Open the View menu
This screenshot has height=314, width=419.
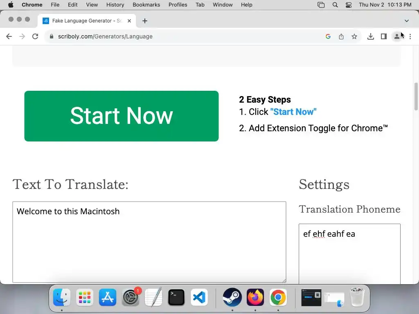[x=92, y=5]
